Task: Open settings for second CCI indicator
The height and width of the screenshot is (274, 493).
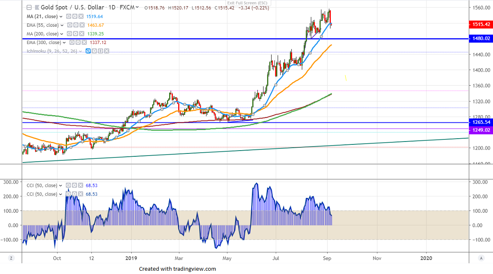Action: point(74,194)
